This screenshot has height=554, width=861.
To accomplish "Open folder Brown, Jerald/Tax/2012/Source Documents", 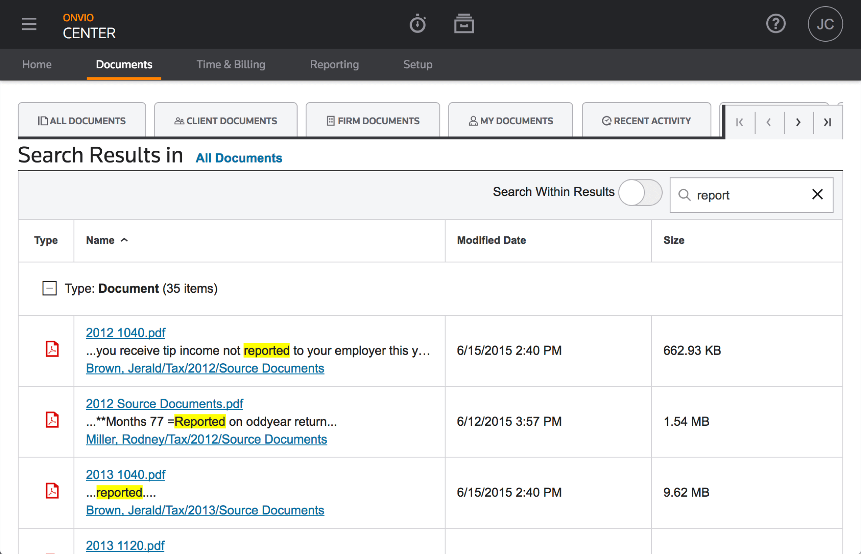I will (x=205, y=368).
